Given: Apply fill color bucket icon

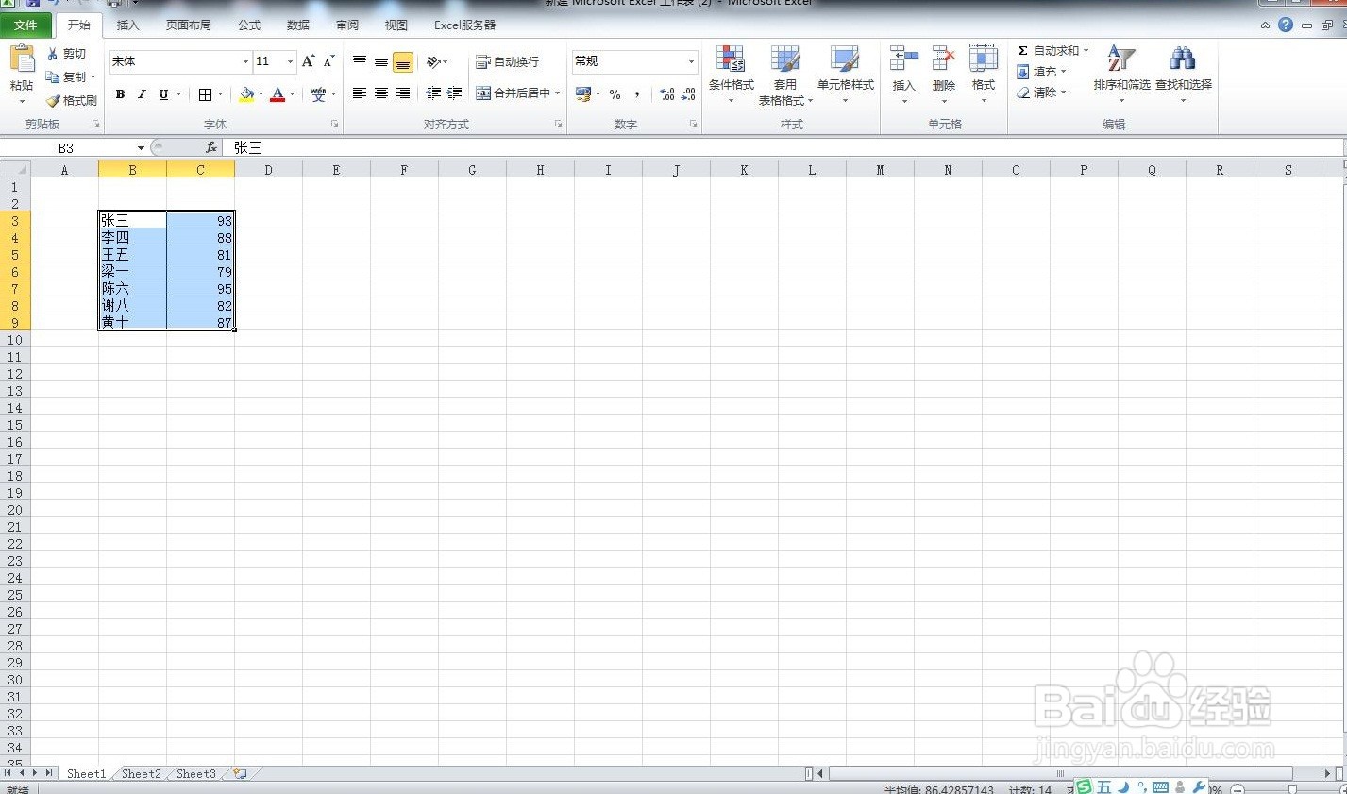Looking at the screenshot, I should [246, 94].
